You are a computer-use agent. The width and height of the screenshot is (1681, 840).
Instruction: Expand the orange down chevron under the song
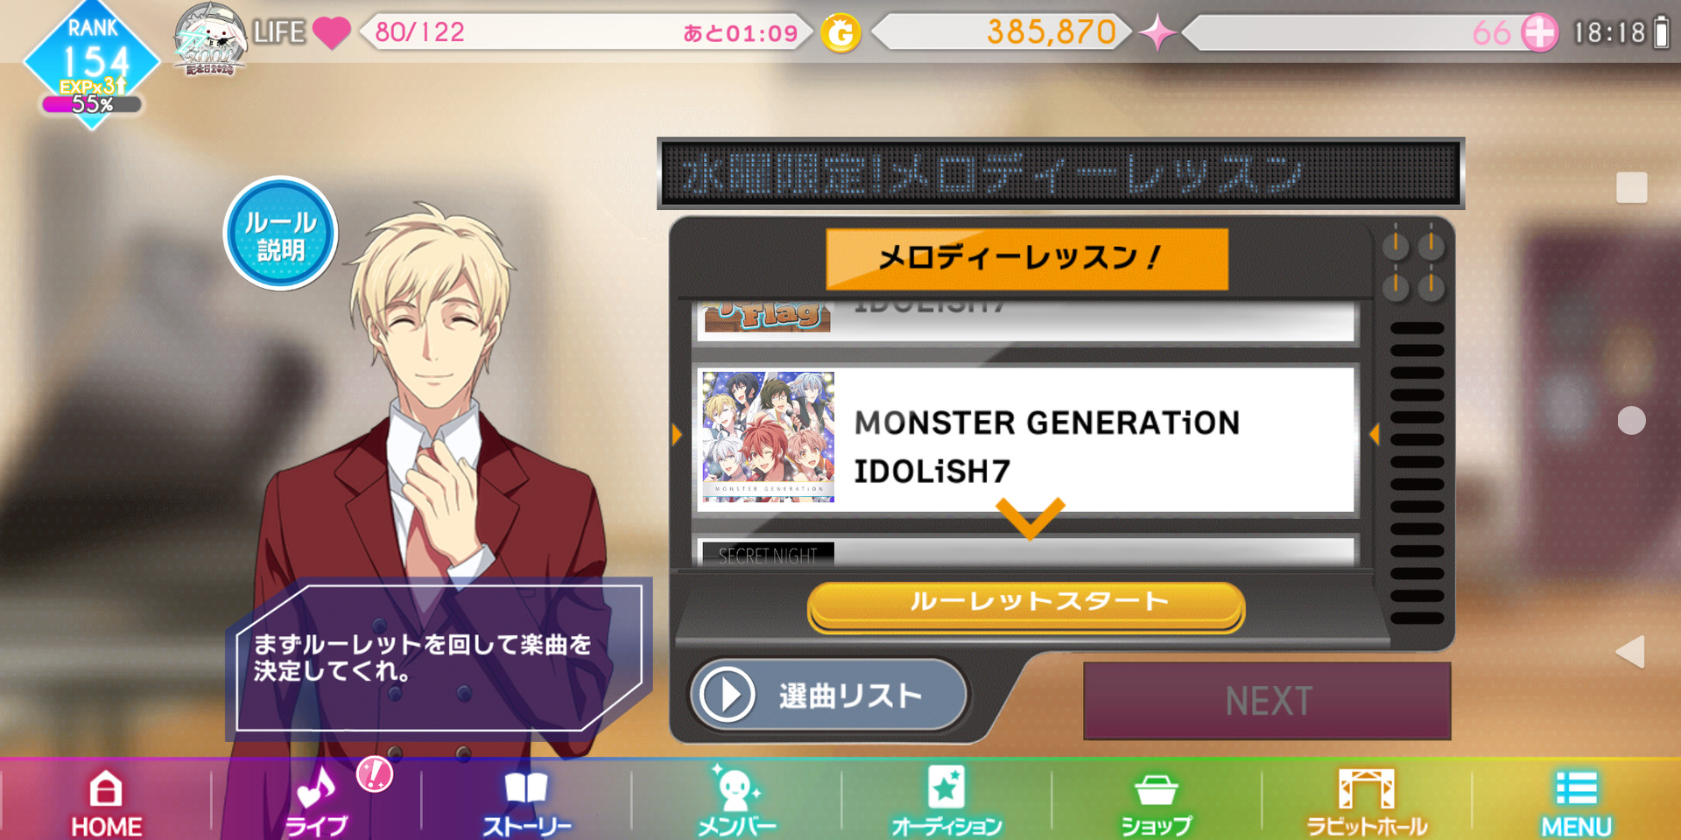(1030, 518)
